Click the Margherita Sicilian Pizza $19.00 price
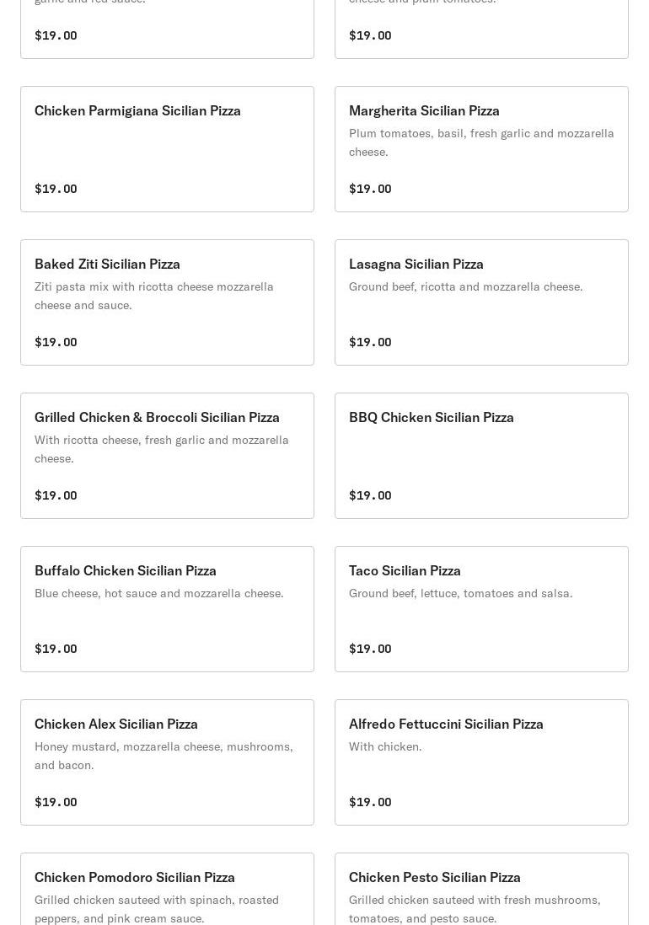The height and width of the screenshot is (925, 649). pos(370,189)
